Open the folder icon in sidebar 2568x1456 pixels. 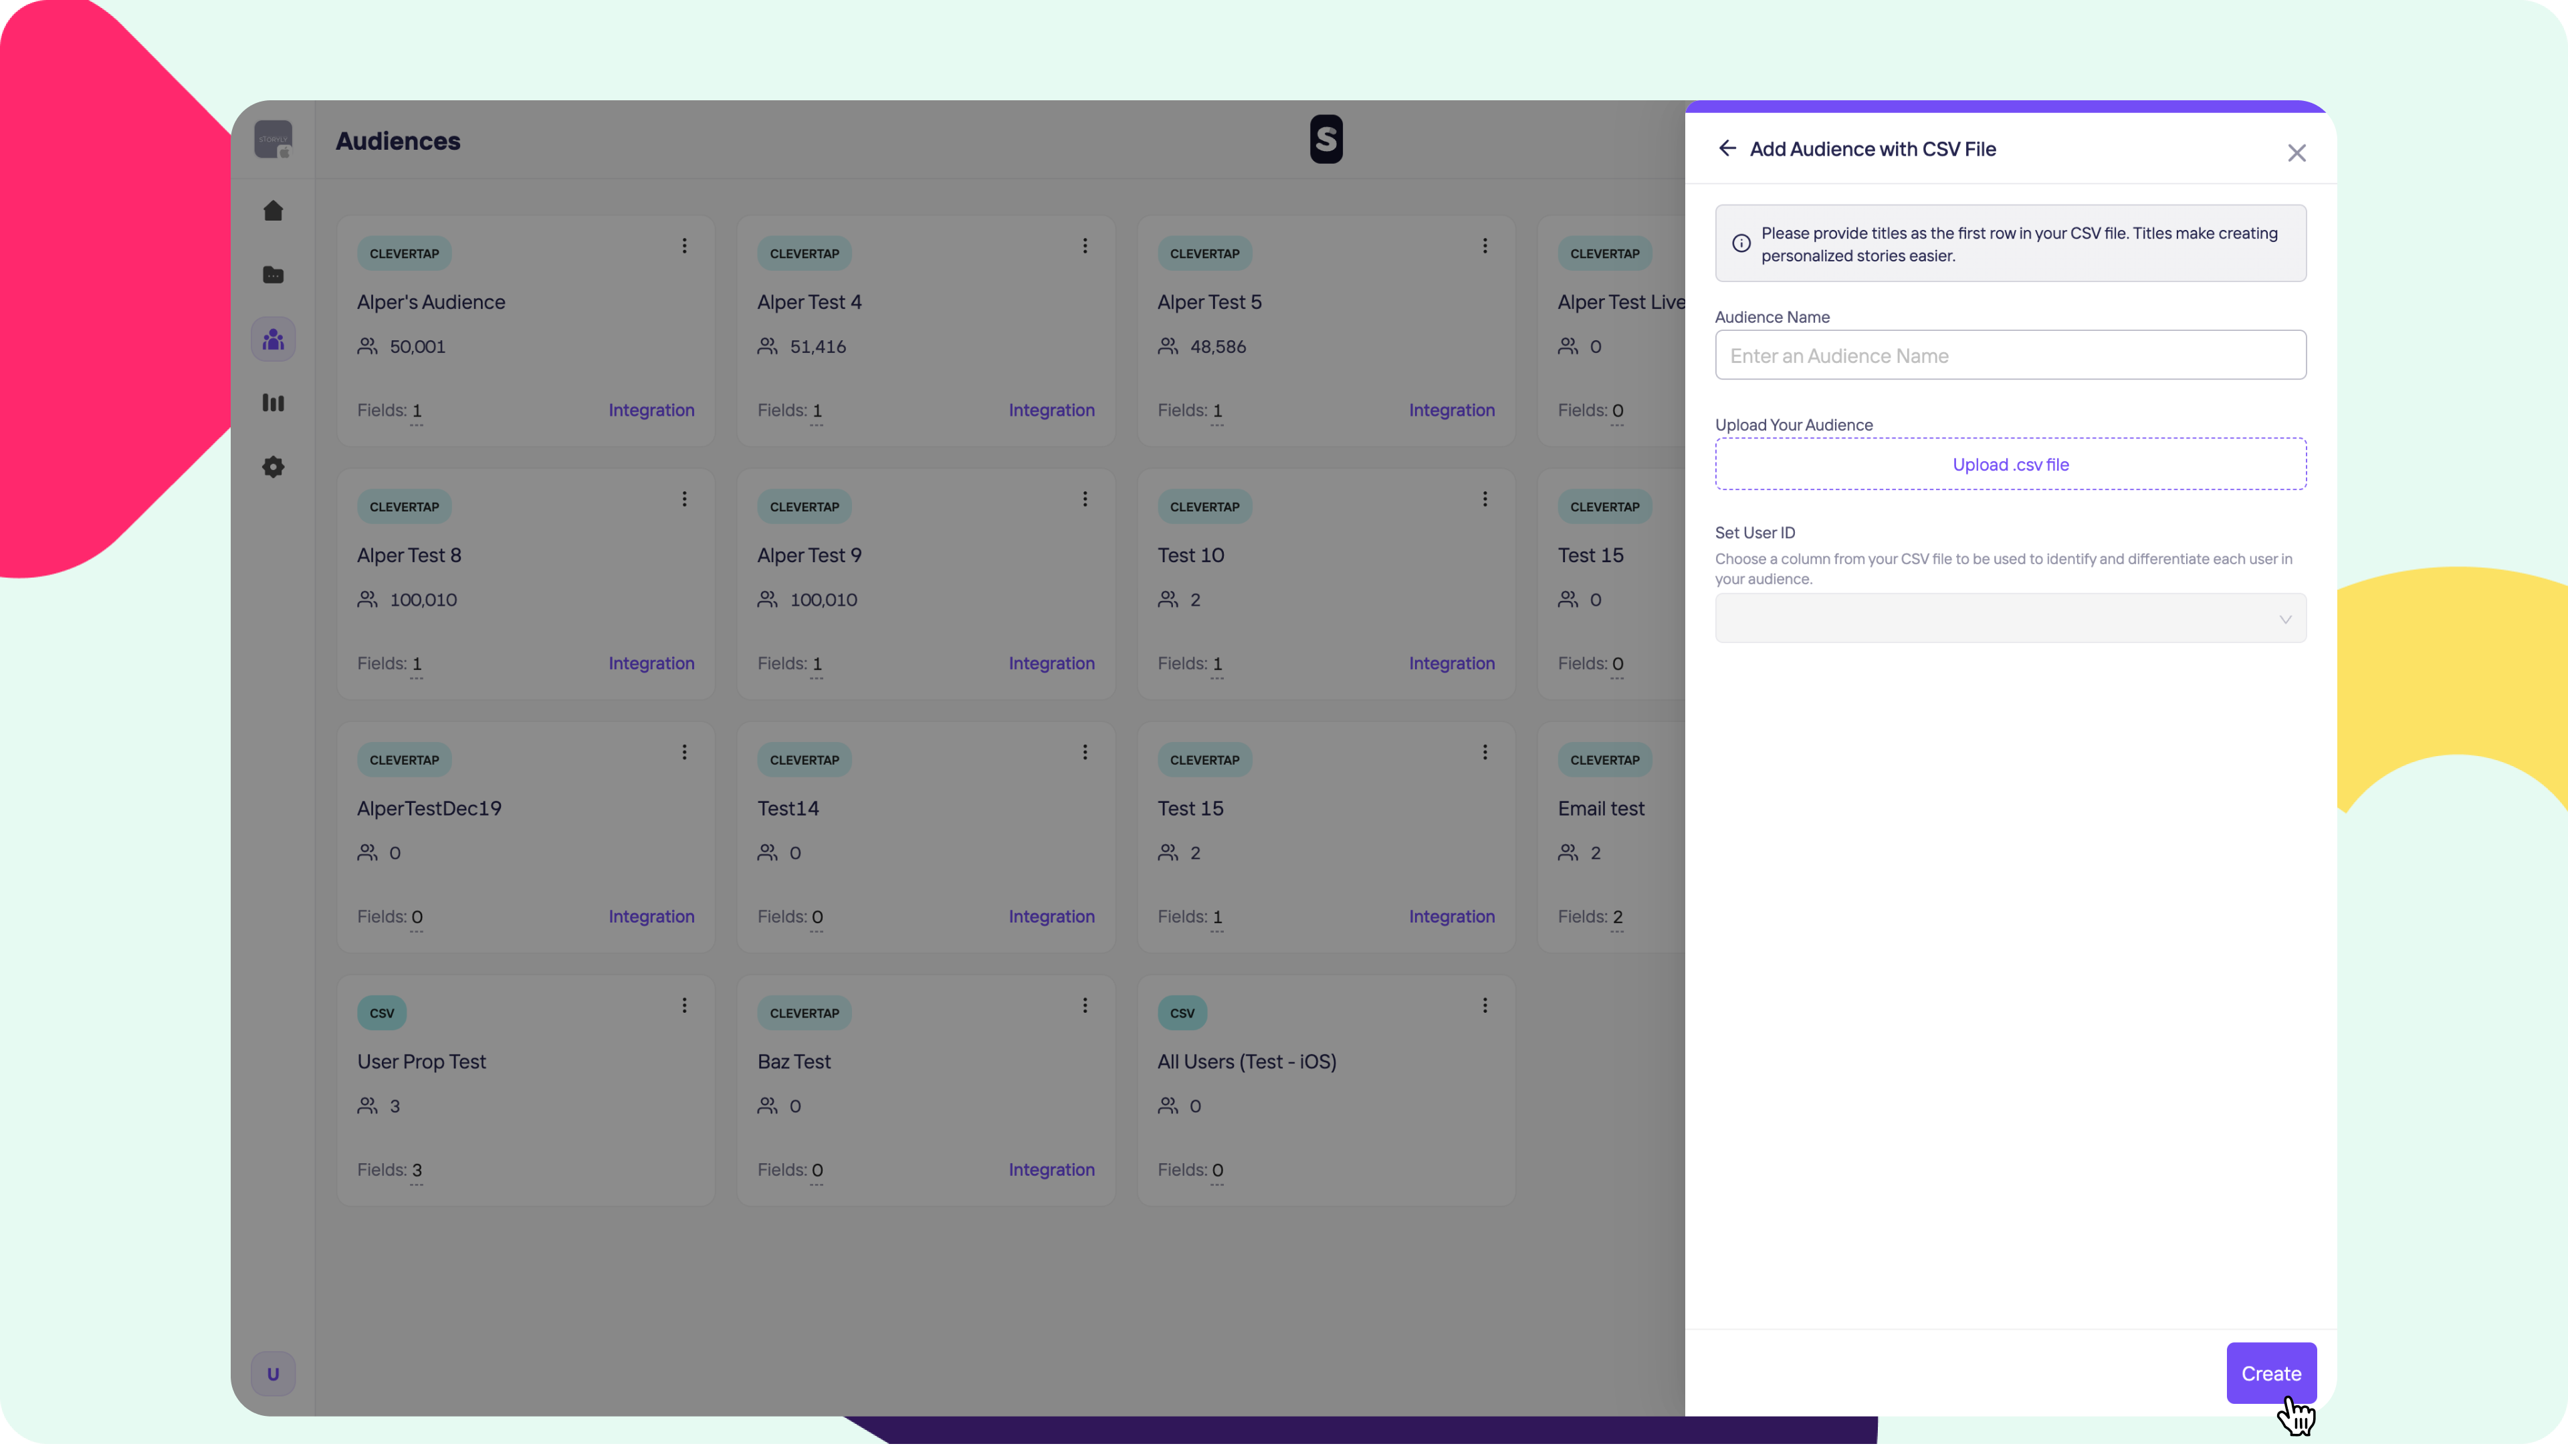[x=273, y=275]
